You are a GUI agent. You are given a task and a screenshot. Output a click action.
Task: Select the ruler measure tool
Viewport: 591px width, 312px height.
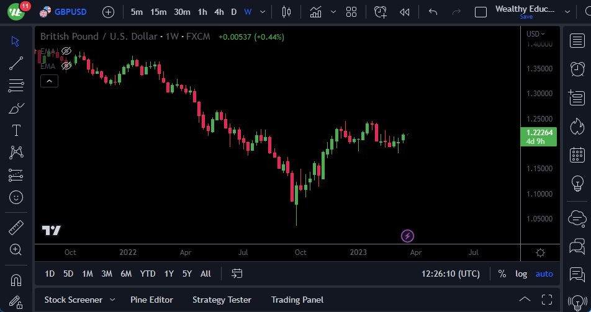point(16,228)
